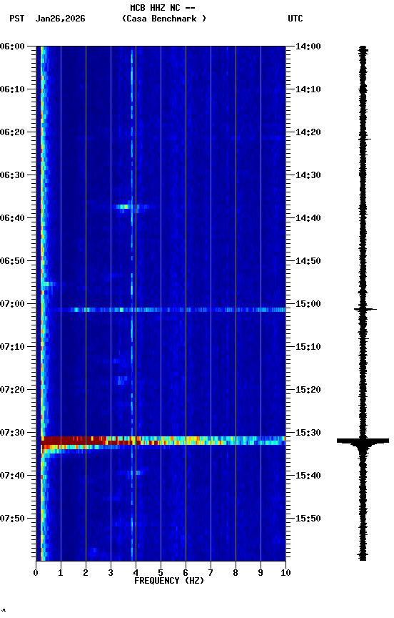Select the Jan26,2026 date label
The height and width of the screenshot is (618, 394).
[x=60, y=19]
